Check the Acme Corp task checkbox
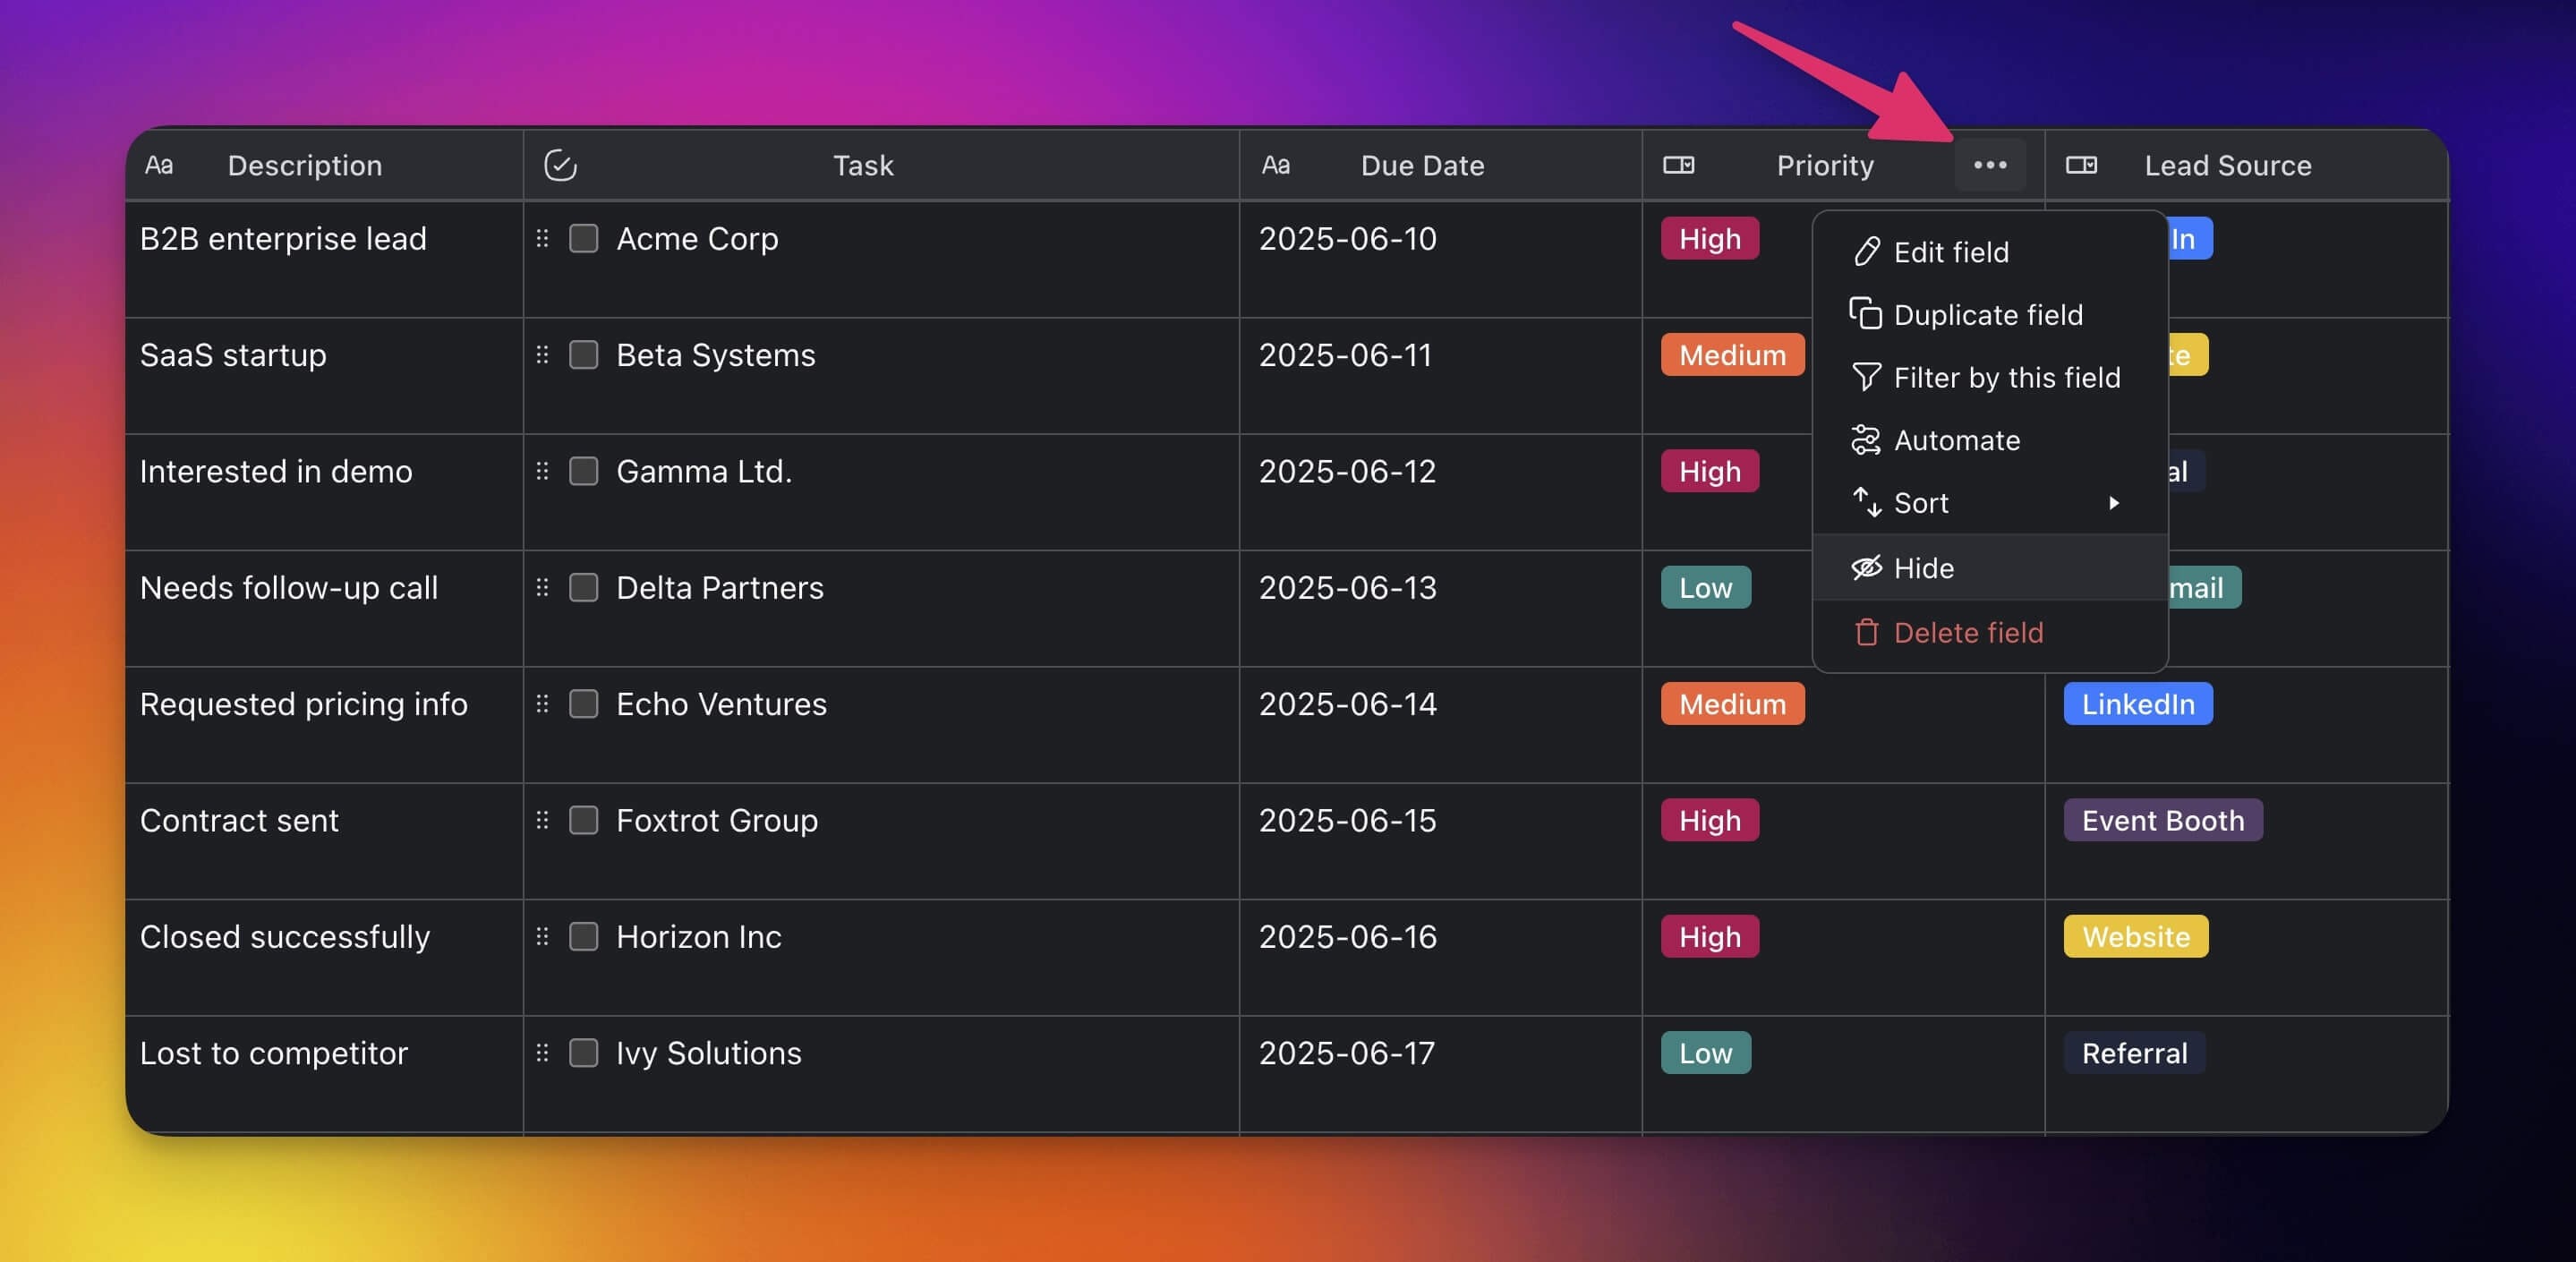Image resolution: width=2576 pixels, height=1262 pixels. point(583,238)
